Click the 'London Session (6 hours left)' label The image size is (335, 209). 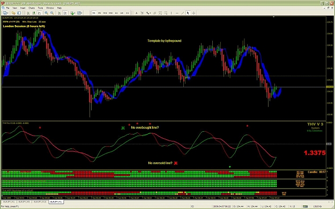24,26
